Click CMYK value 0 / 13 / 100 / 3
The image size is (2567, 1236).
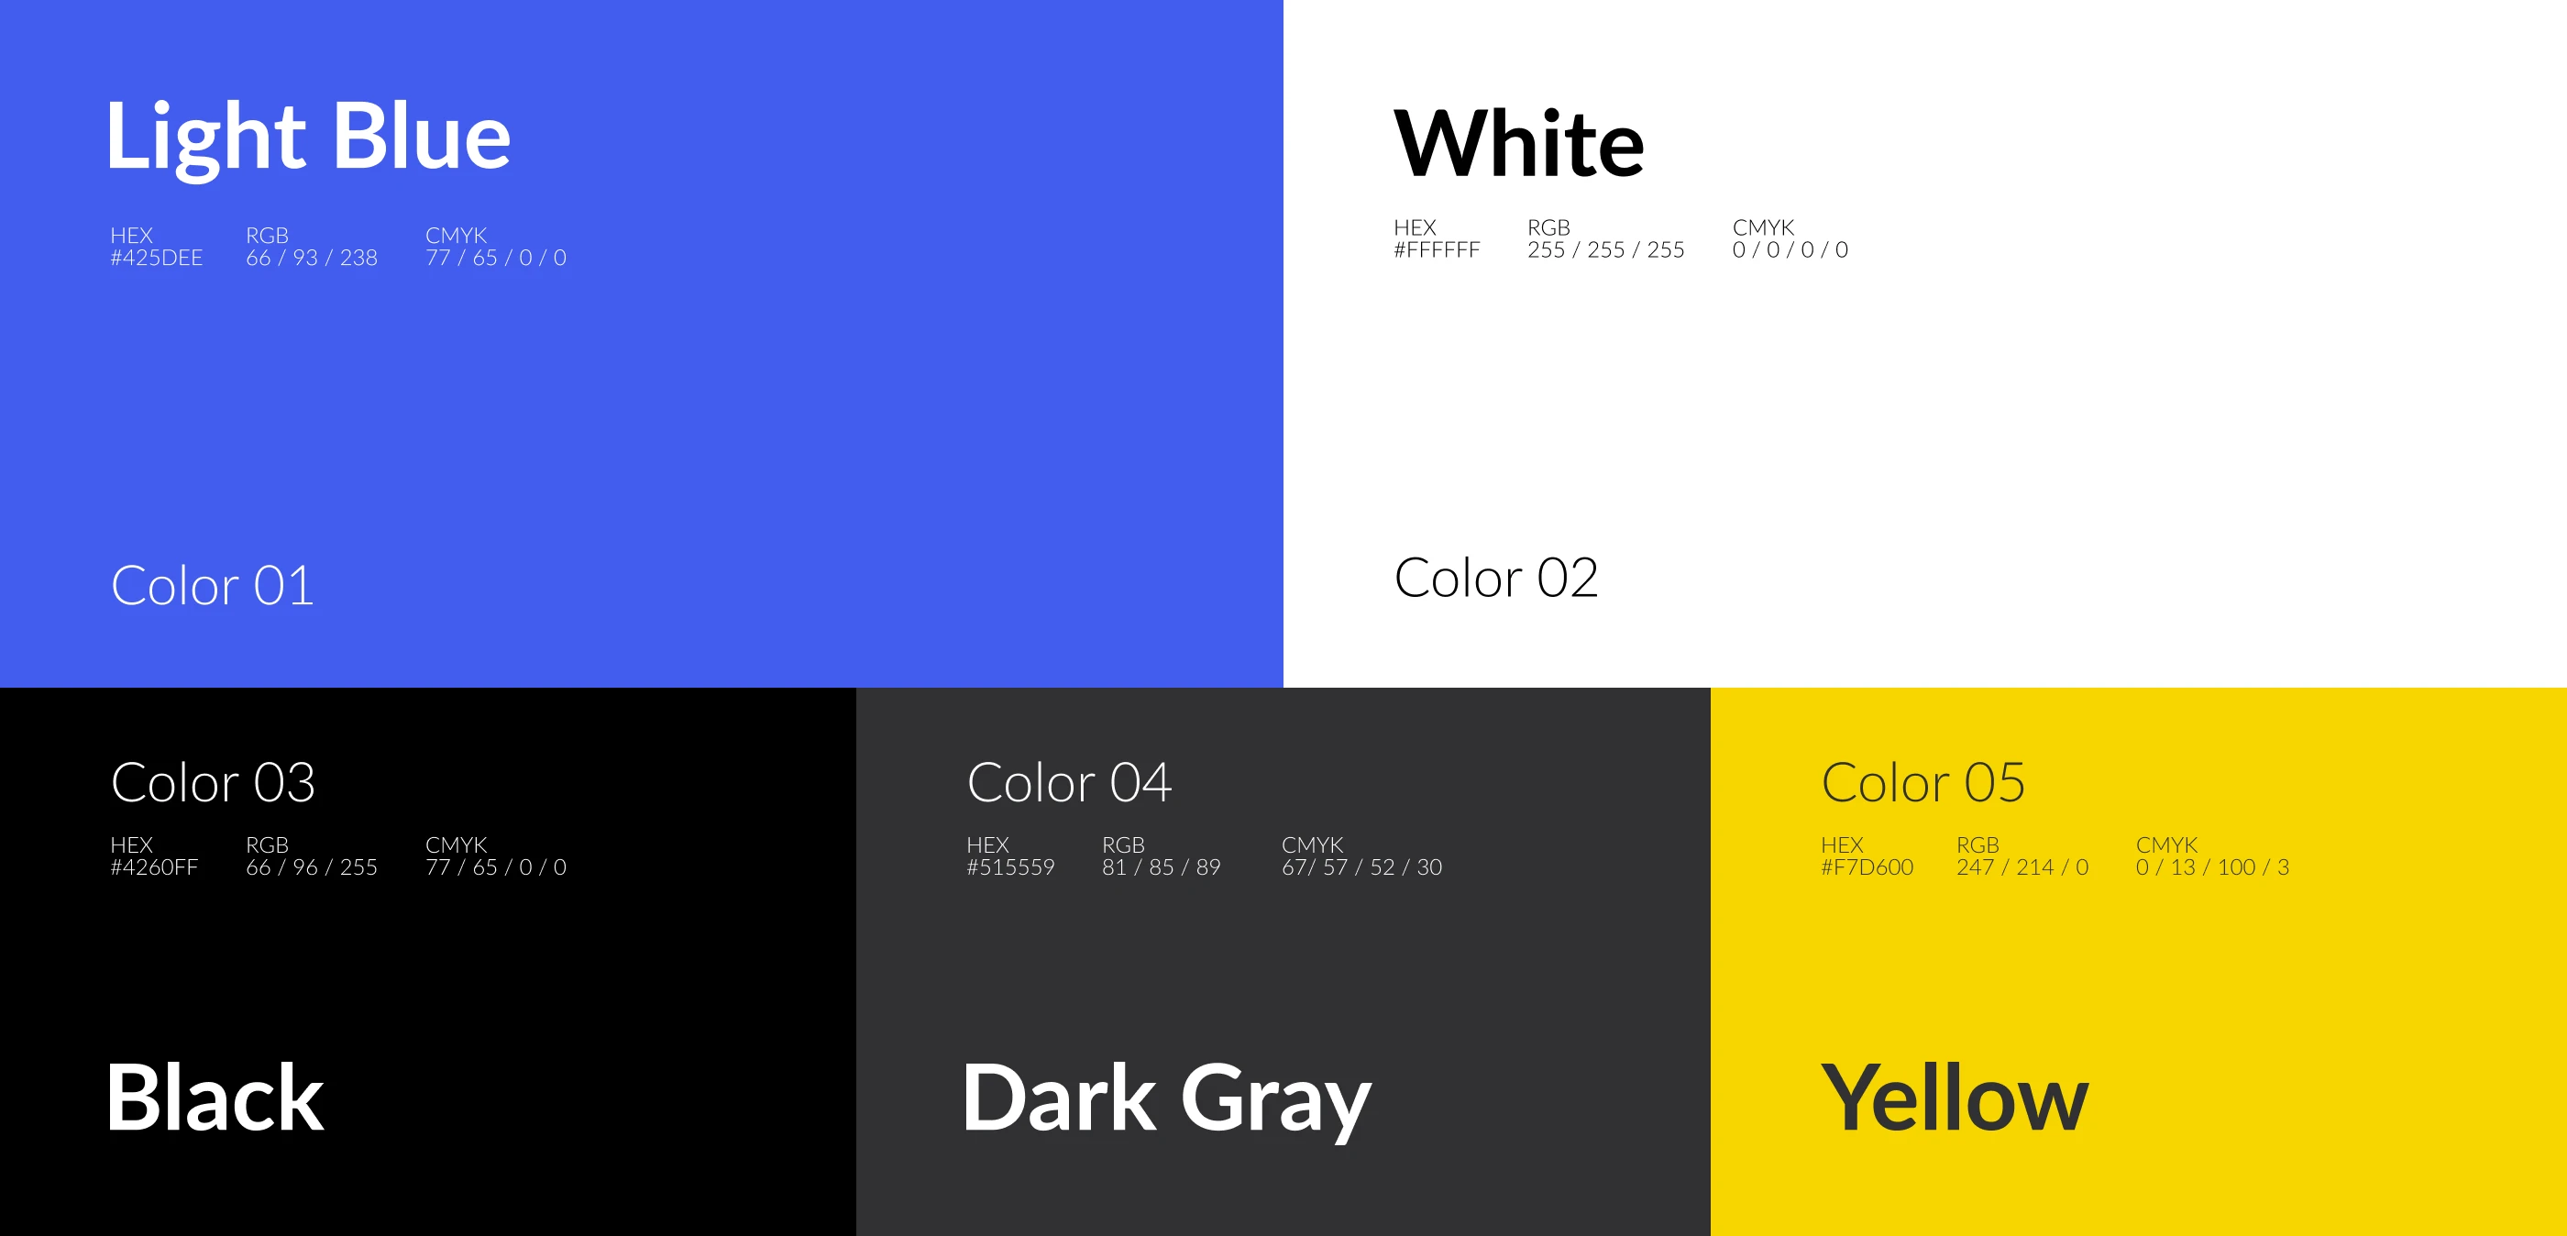coord(2212,867)
